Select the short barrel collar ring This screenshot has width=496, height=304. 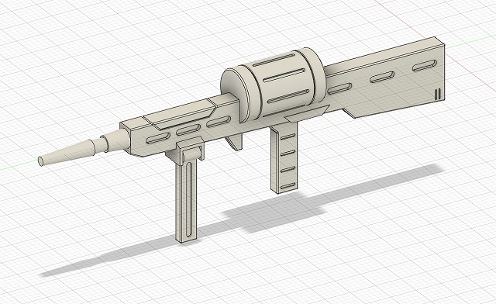pyautogui.click(x=105, y=143)
